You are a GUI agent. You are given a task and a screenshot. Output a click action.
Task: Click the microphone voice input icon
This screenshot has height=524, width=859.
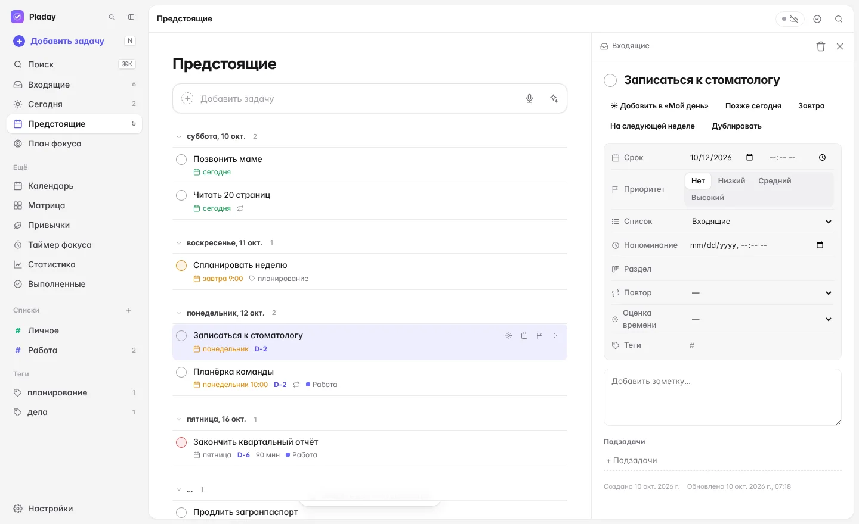click(529, 99)
